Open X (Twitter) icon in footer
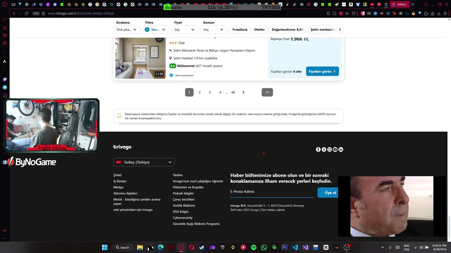This screenshot has height=253, width=451. (324, 149)
